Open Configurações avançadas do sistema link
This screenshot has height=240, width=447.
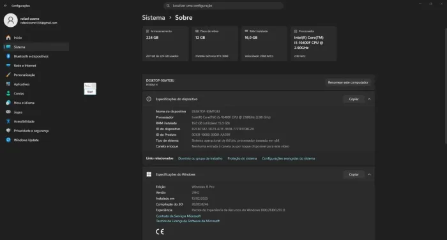click(288, 158)
